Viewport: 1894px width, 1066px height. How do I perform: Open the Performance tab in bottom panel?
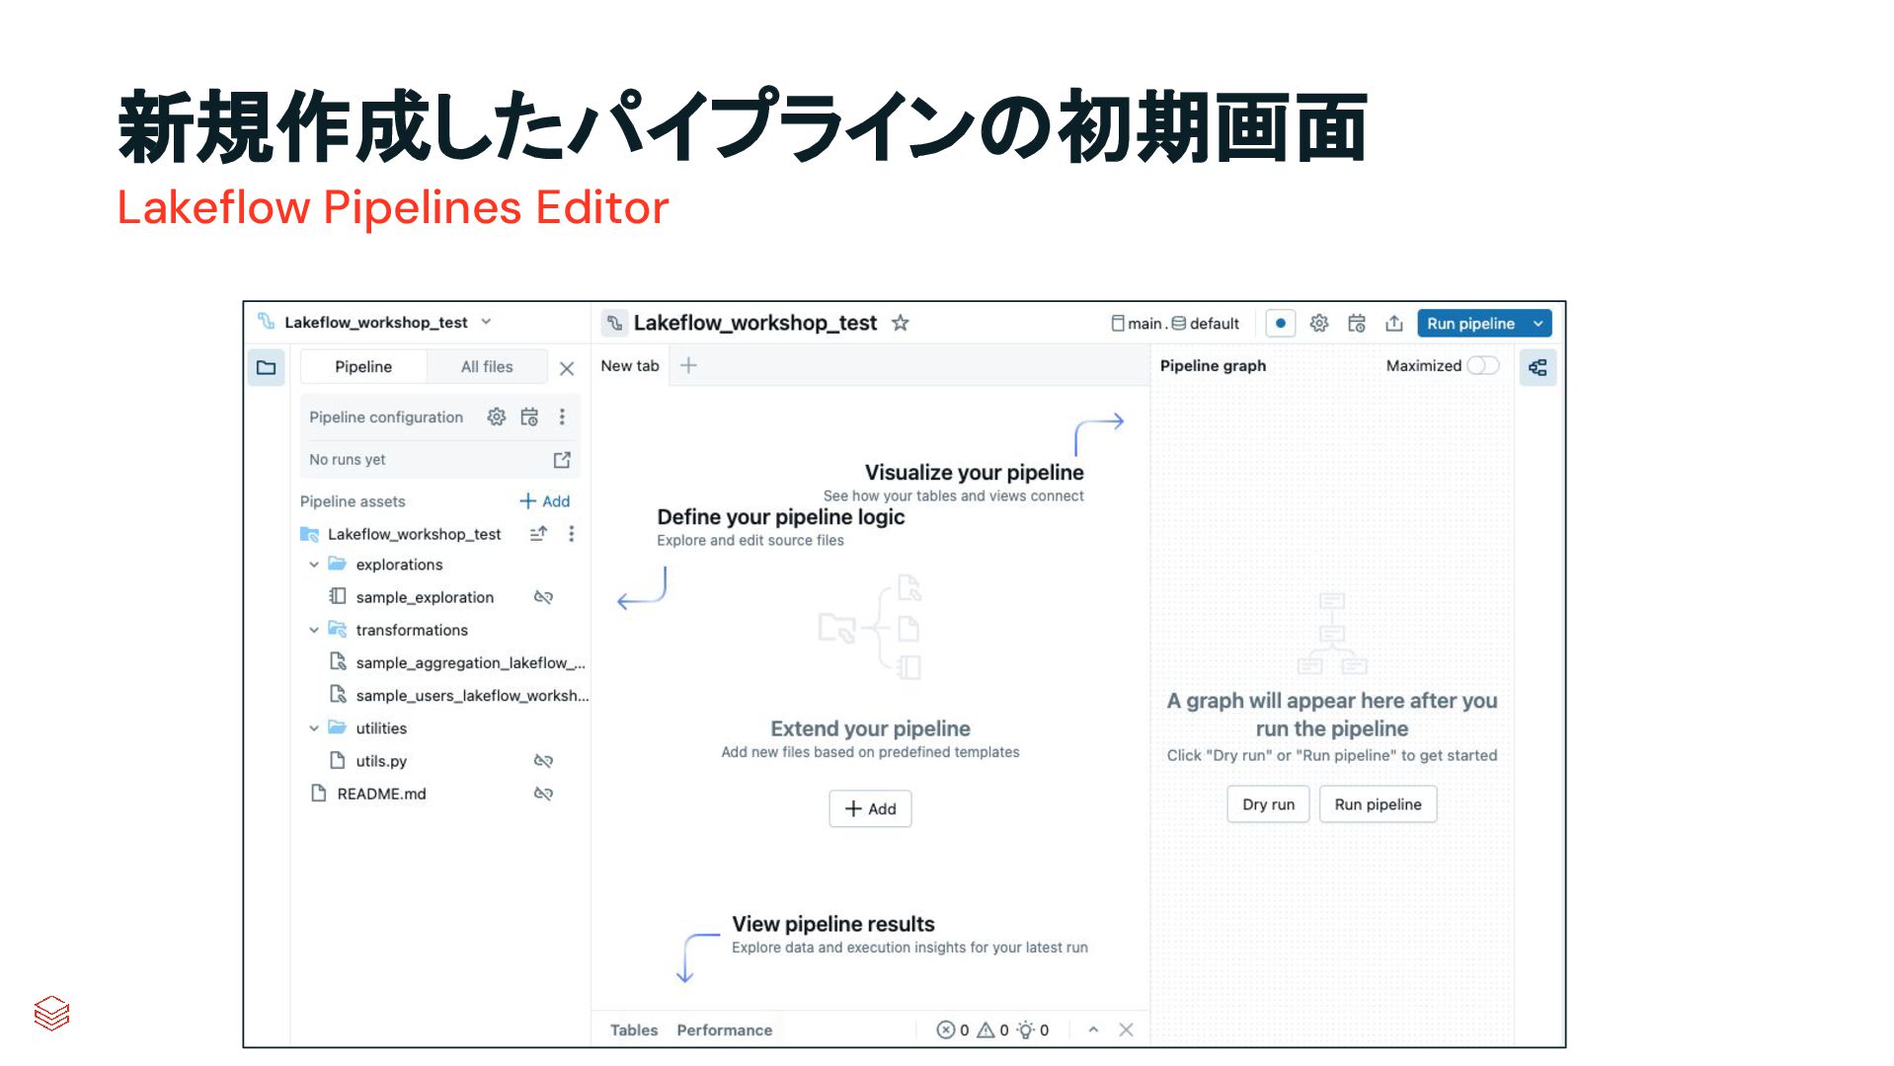pos(725,1030)
